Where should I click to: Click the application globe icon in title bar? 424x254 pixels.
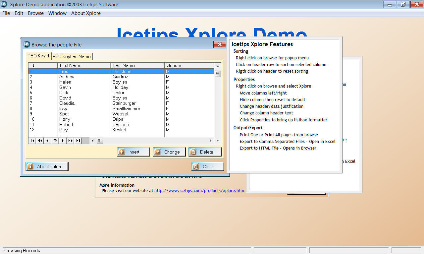[5, 4]
